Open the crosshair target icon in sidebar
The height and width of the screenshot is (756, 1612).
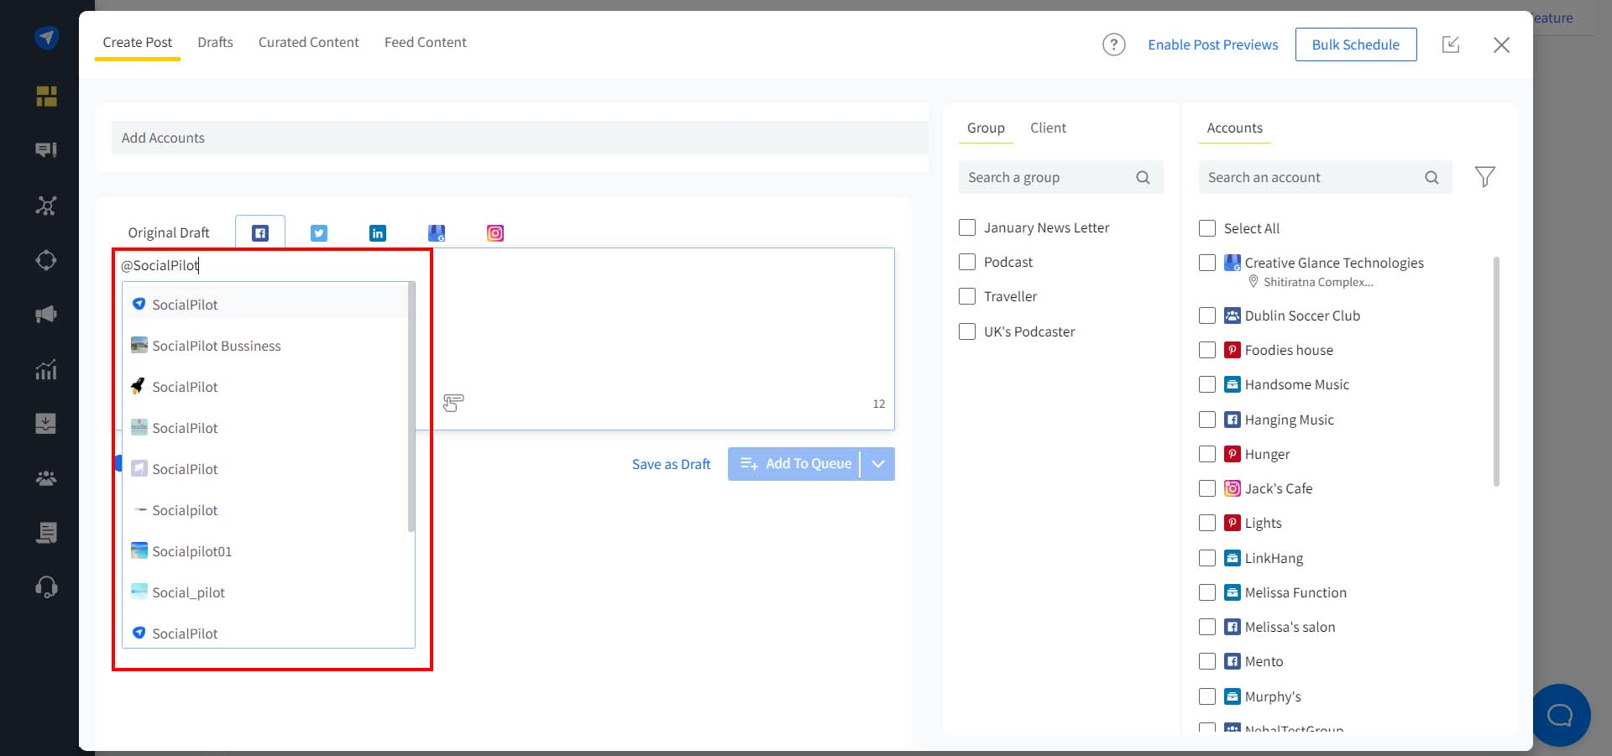(x=46, y=260)
